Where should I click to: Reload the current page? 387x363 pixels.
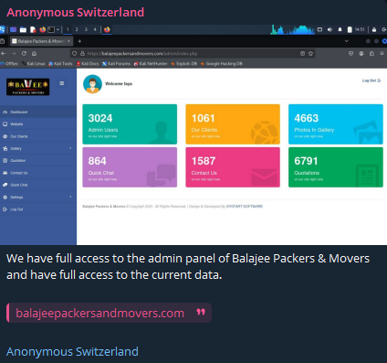tap(24, 53)
